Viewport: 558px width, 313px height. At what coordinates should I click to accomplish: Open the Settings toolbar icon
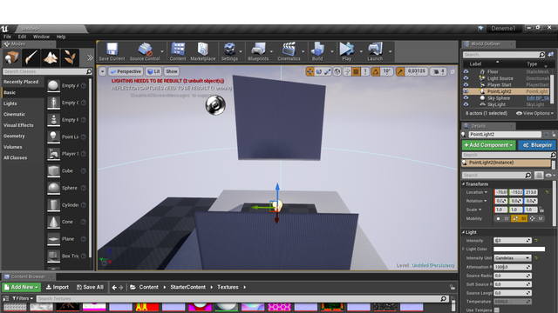229,52
